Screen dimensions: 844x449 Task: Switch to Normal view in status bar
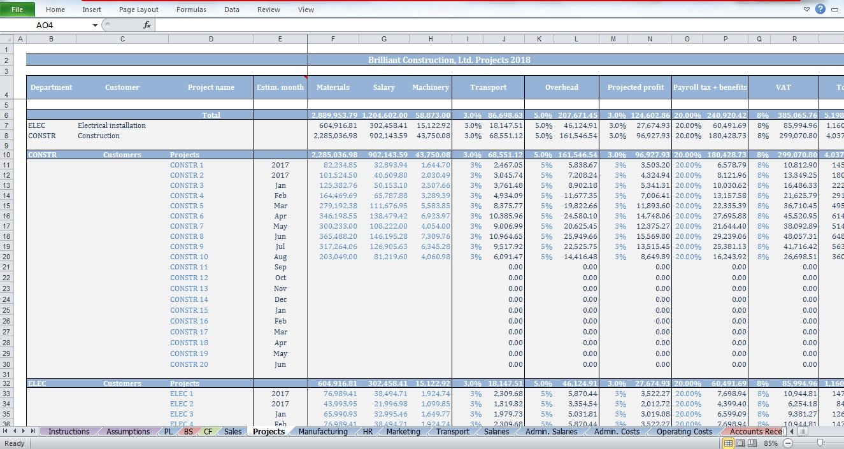click(x=729, y=443)
